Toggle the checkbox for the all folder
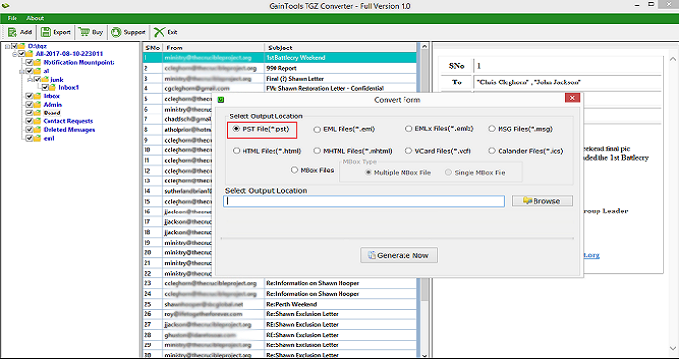 click(29, 71)
